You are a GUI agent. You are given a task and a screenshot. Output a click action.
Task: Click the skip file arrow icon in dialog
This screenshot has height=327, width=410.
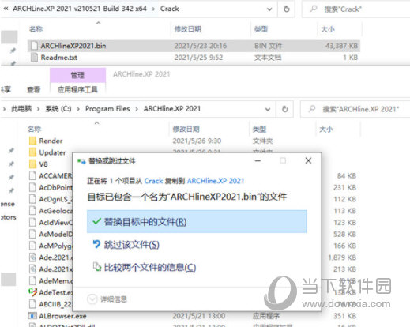tap(96, 244)
